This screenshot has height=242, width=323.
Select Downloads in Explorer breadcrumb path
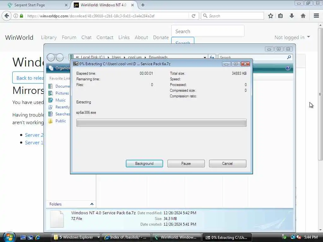tap(158, 57)
